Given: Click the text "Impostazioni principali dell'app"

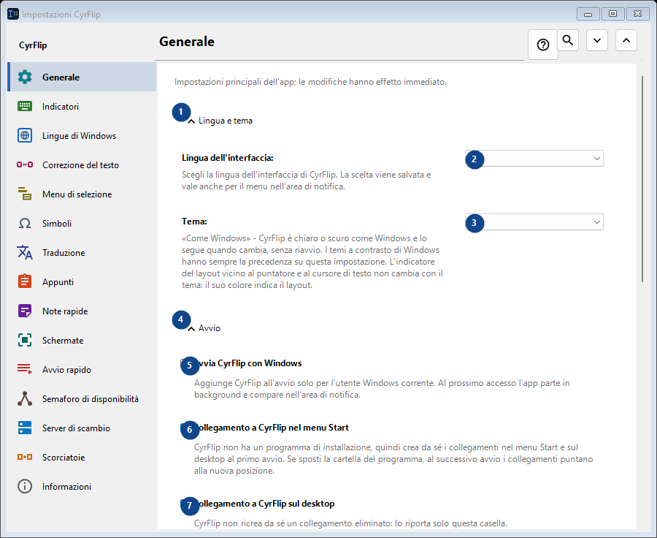Looking at the screenshot, I should 234,82.
